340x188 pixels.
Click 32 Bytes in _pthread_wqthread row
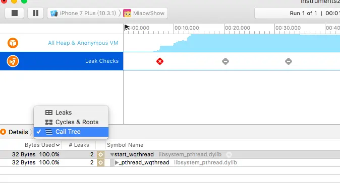[24, 162]
